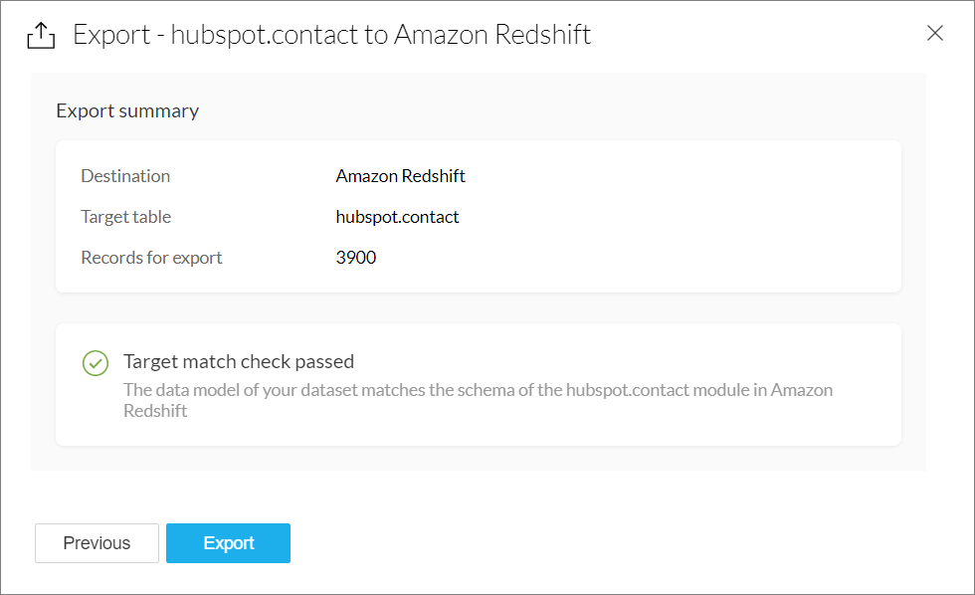The image size is (975, 595).
Task: Go back with the Previous button
Action: pos(97,543)
